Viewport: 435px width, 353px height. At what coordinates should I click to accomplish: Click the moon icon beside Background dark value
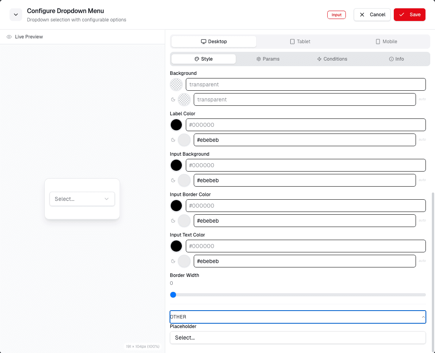click(173, 99)
